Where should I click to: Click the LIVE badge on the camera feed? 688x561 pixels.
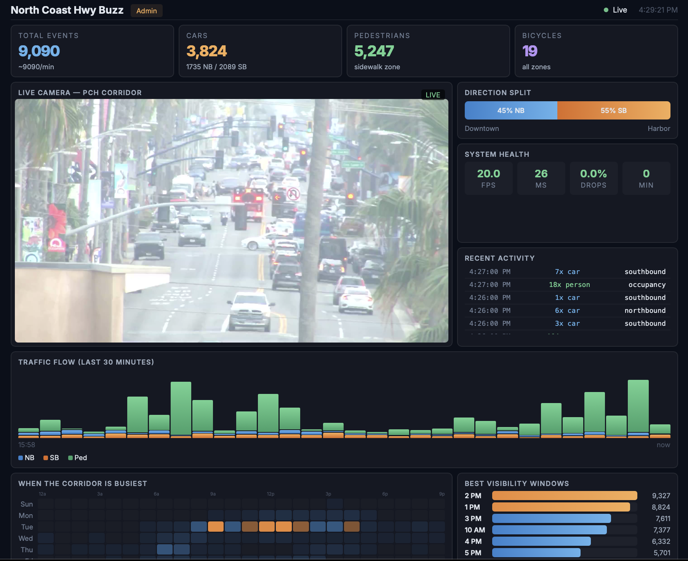pos(434,95)
